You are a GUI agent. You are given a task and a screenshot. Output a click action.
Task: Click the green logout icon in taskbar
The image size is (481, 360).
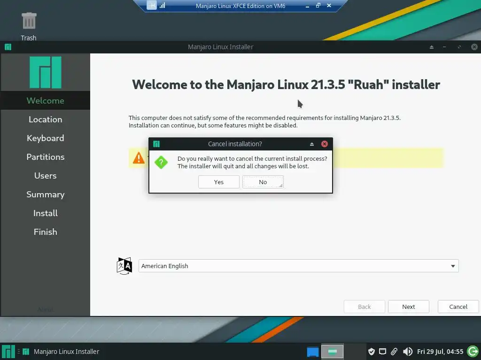(473, 352)
